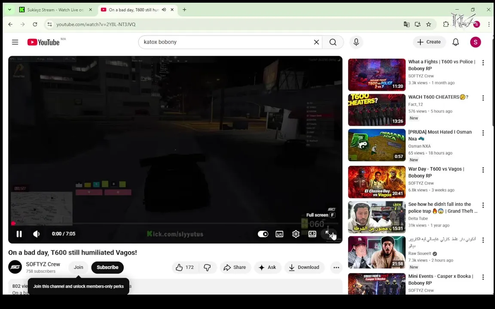Seek on the video progress bar
This screenshot has width=495, height=309.
pos(175,223)
